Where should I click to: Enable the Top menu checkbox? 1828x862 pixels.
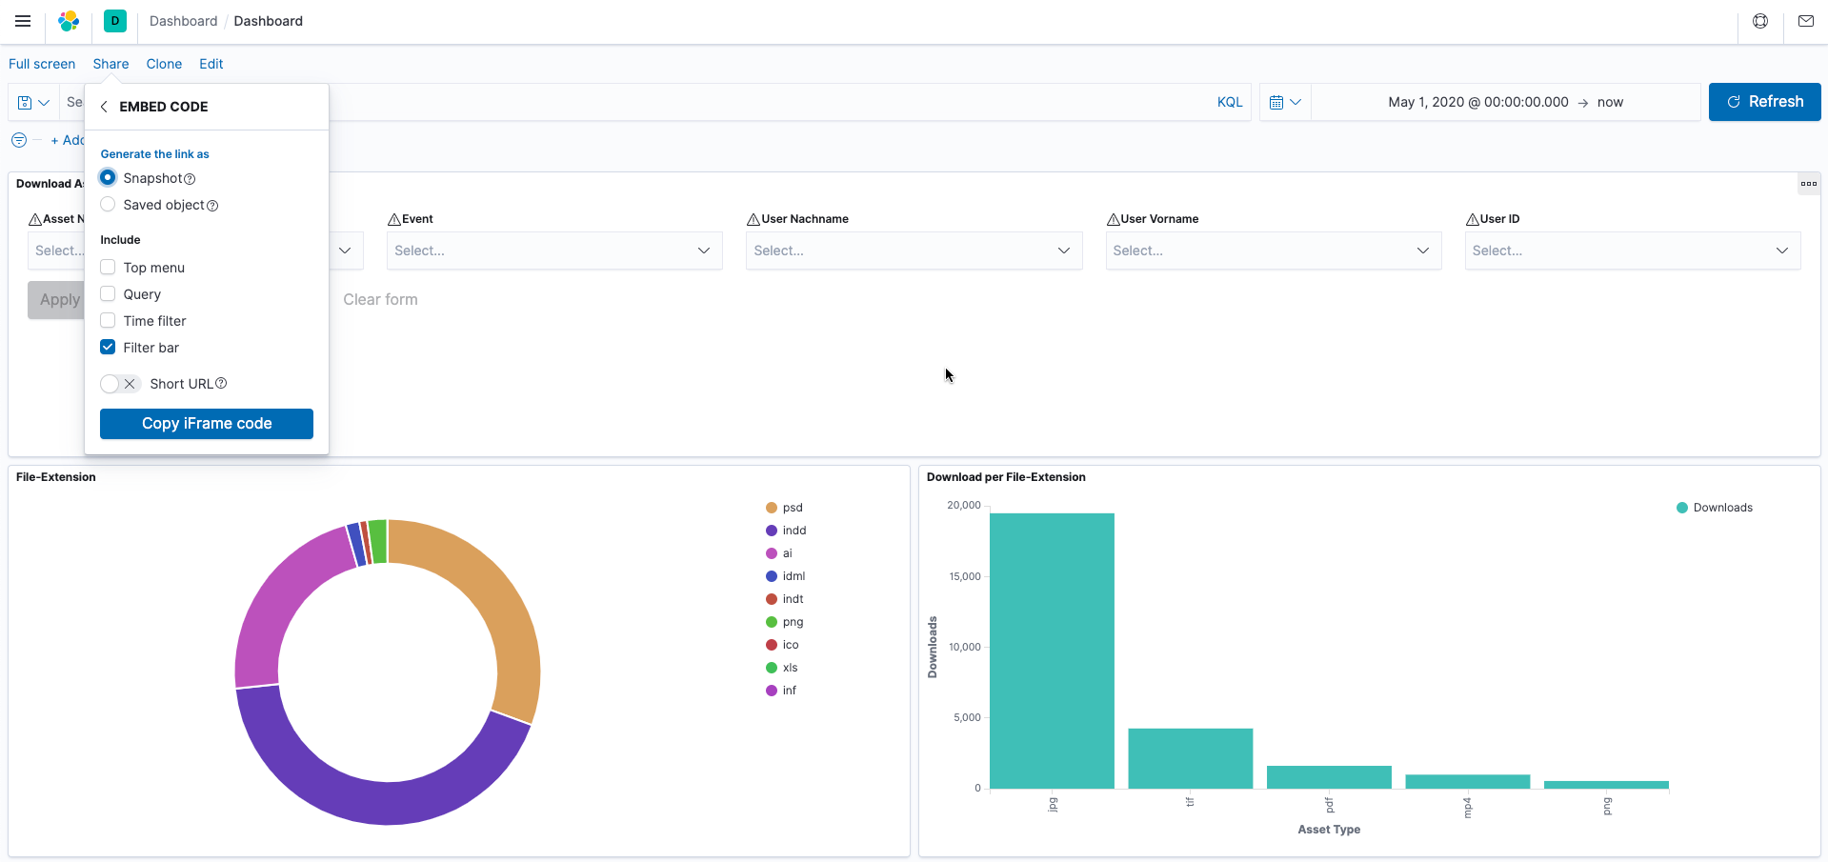[x=108, y=268]
